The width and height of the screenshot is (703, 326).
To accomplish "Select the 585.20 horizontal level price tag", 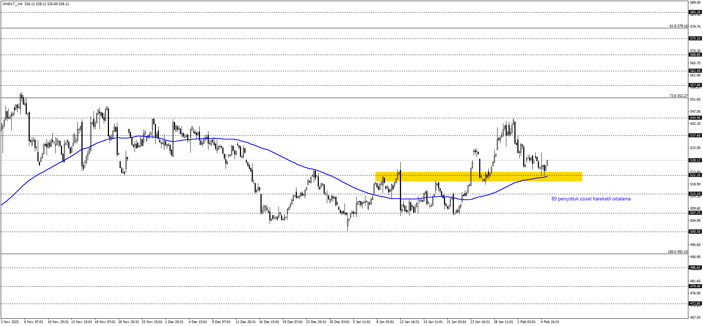I will (x=695, y=12).
